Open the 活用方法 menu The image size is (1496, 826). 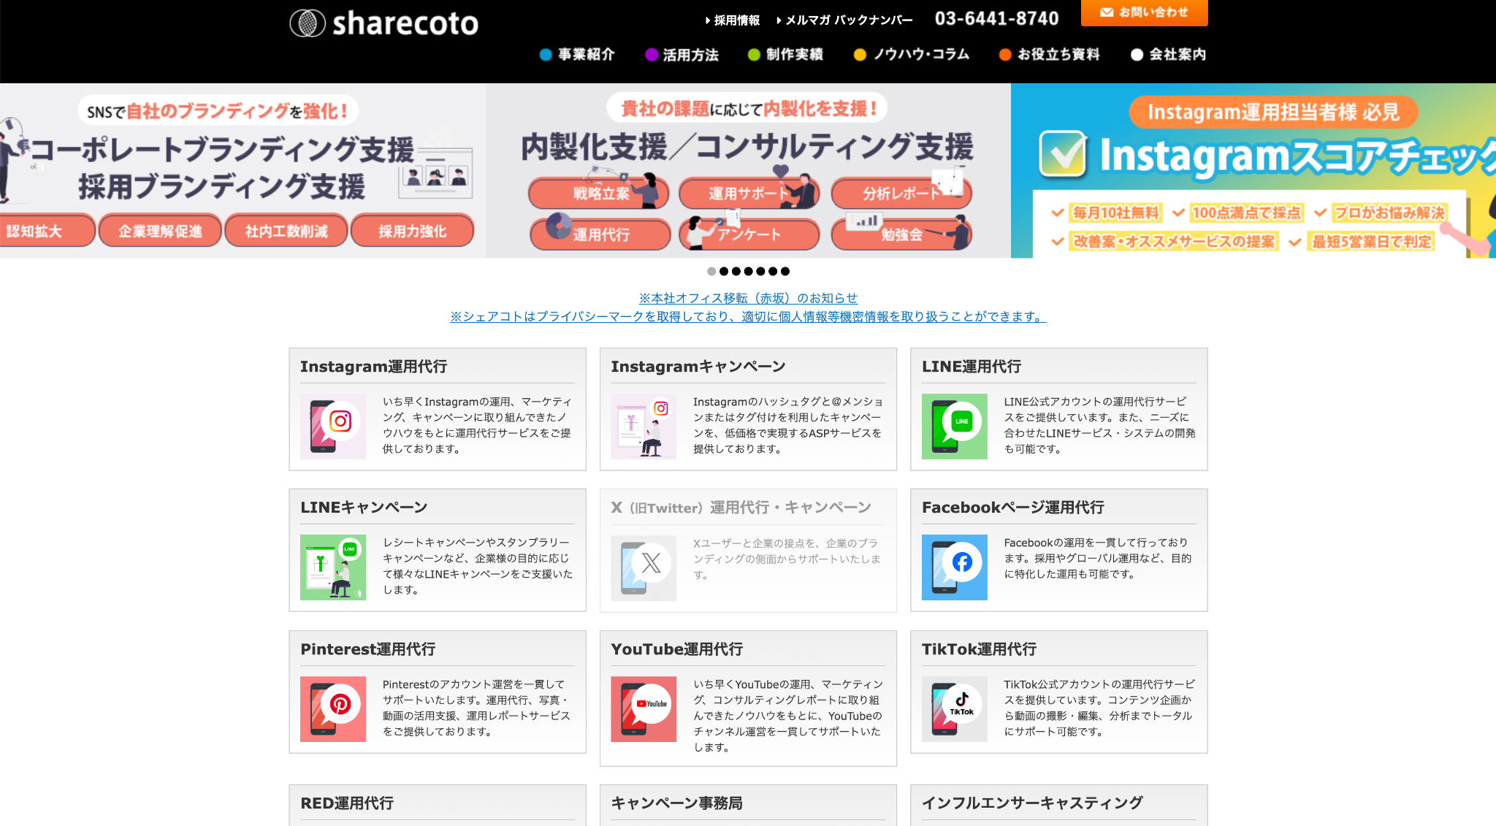tap(682, 55)
